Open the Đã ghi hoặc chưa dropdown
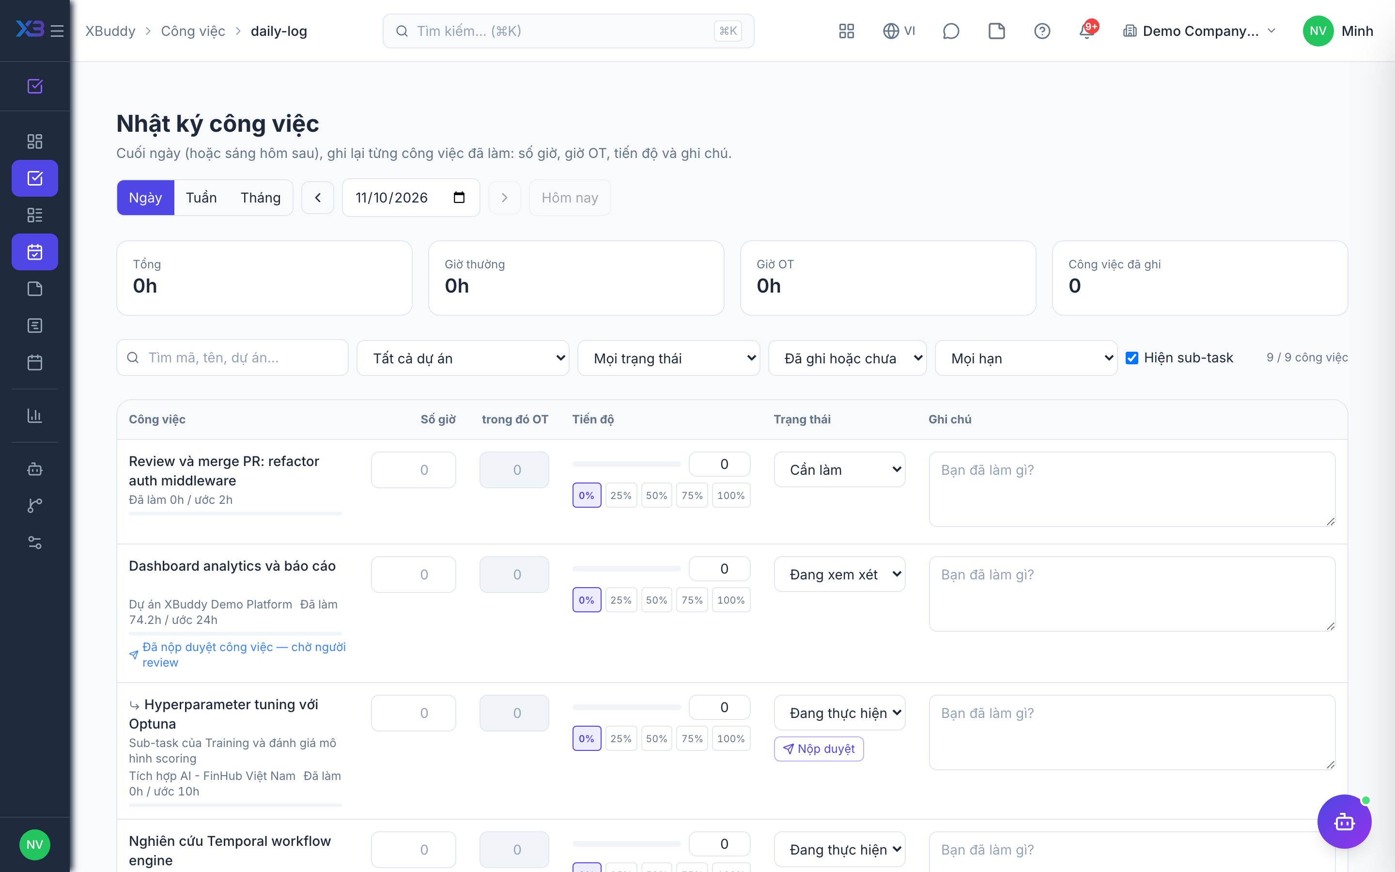1395x872 pixels. point(847,358)
